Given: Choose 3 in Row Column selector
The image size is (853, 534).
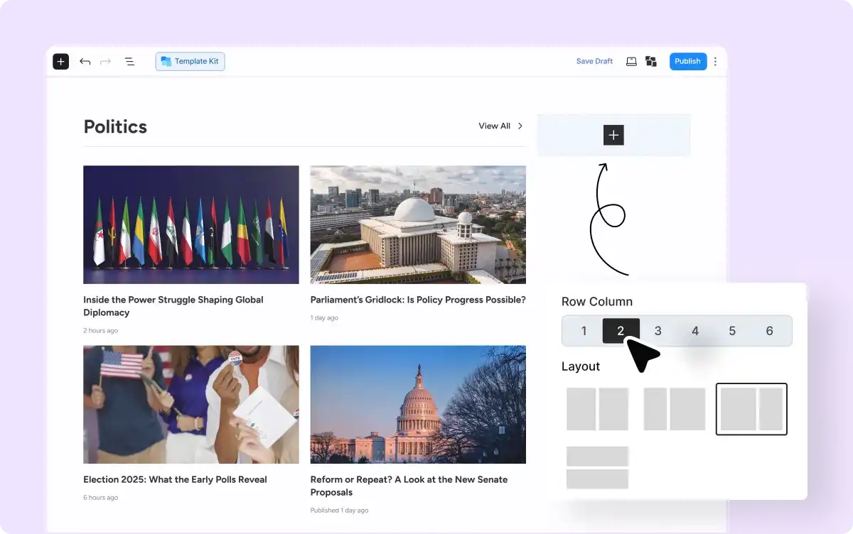Looking at the screenshot, I should 658,331.
